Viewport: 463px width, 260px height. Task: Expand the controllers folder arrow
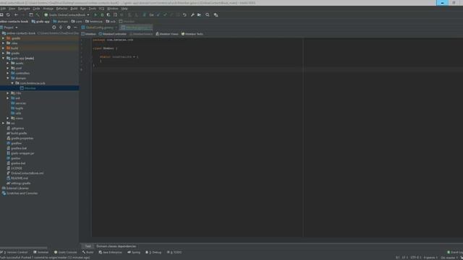8,73
